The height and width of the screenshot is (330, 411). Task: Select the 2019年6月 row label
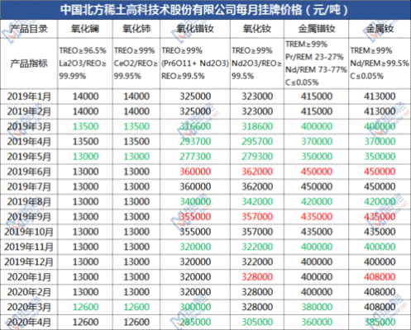(x=29, y=172)
